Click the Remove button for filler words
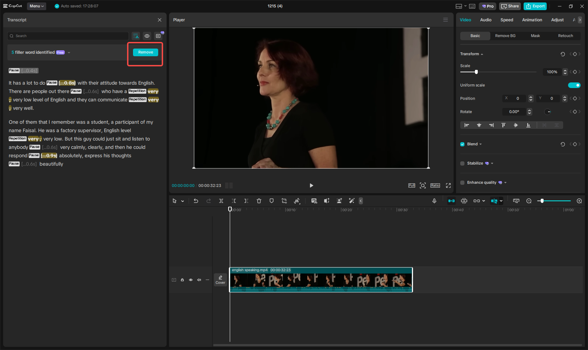The width and height of the screenshot is (588, 350). pos(145,52)
